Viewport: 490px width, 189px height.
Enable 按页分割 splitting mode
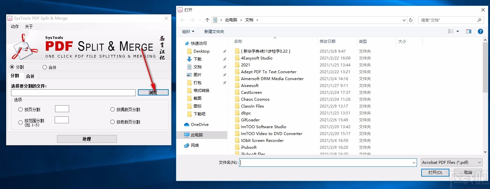click(20, 110)
